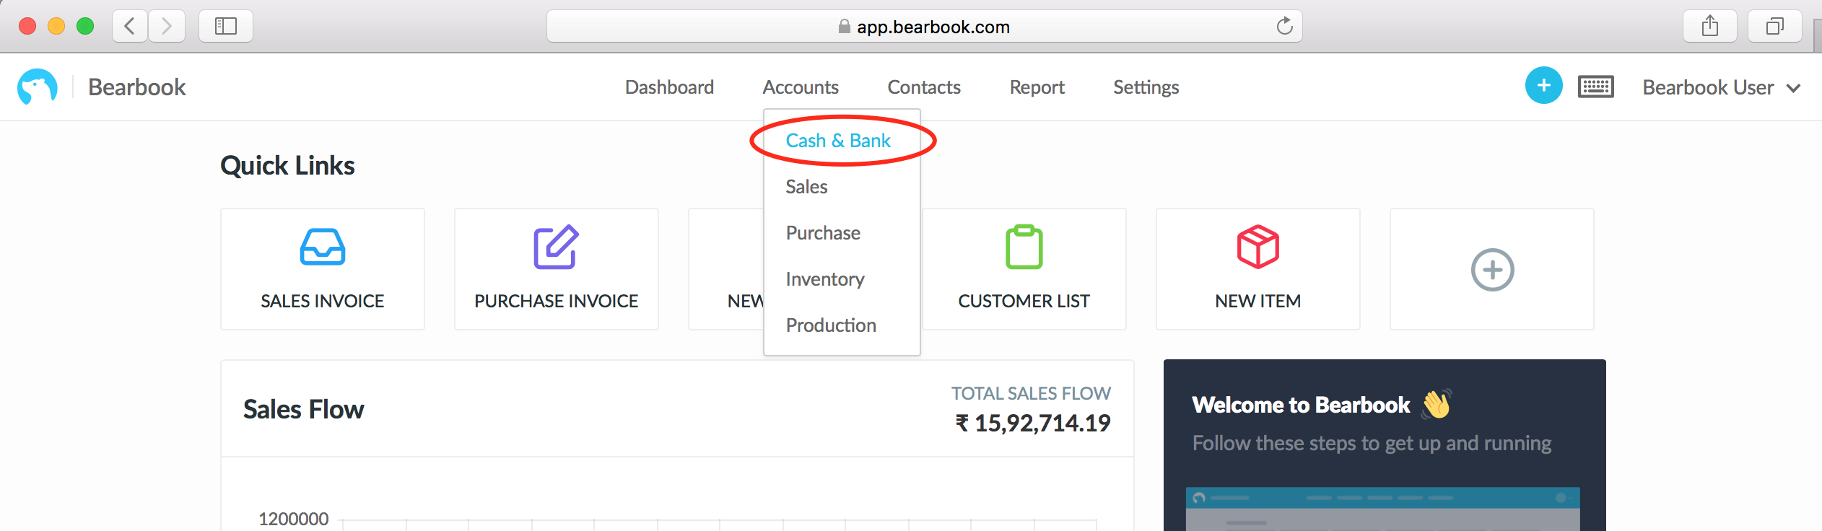This screenshot has width=1822, height=531.
Task: Click the 'Follow these steps' subtitle text
Action: (x=1372, y=443)
